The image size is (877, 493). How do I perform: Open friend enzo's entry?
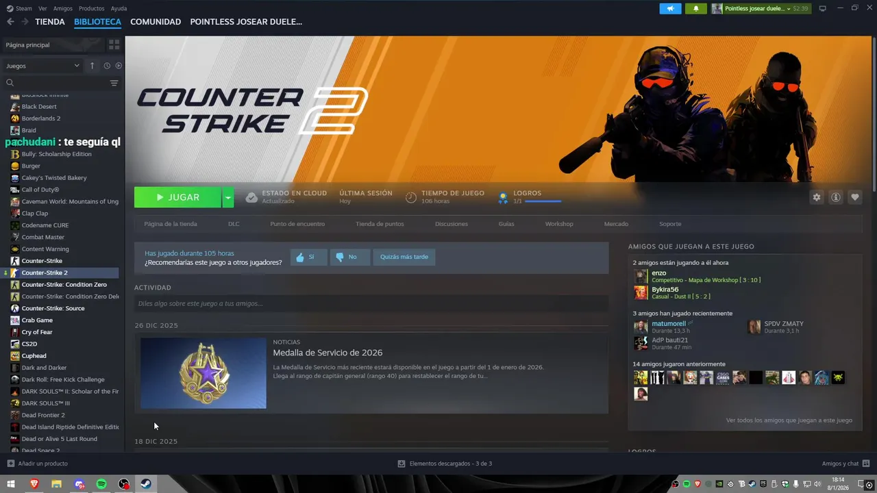[x=697, y=277]
